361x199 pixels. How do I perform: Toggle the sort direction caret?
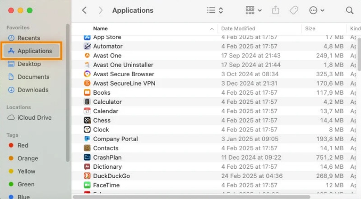(x=212, y=29)
